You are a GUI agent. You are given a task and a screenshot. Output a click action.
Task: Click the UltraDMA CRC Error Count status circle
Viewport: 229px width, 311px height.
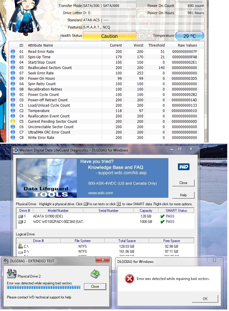[x=13, y=132]
